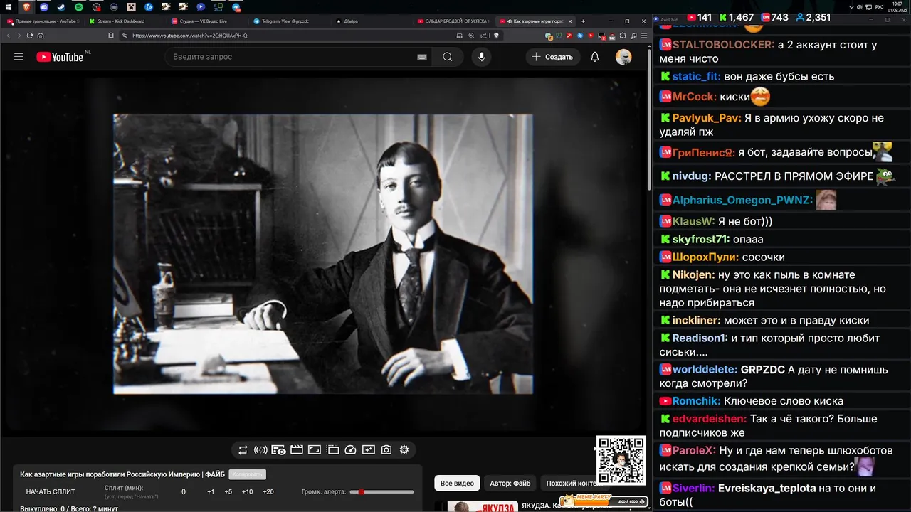Adjust the 'Громк. алерта' volume slider
Viewport: 911px width, 512px height.
[382, 491]
